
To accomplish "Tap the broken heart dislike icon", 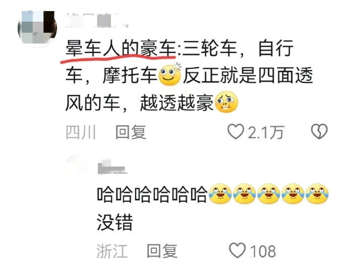I will click(x=319, y=131).
